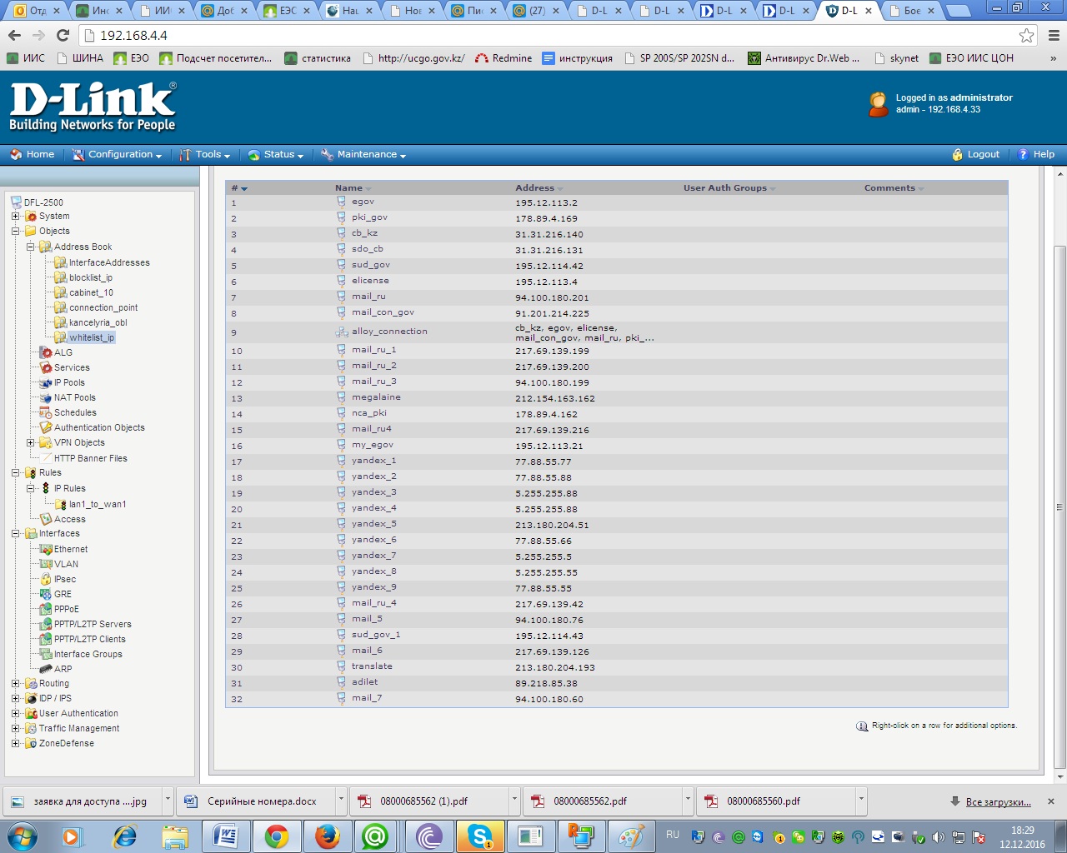Open the Tools menu
Screen dimensions: 1067x853
coord(205,154)
